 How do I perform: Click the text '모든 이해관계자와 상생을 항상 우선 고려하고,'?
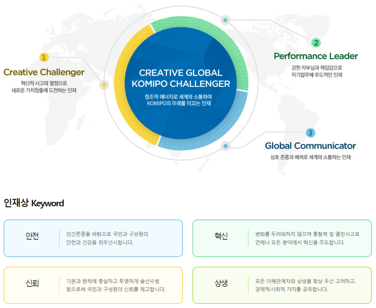point(305,281)
